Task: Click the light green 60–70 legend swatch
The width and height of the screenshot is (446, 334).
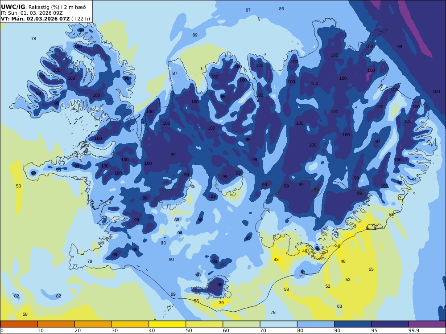Action: pyautogui.click(x=241, y=324)
